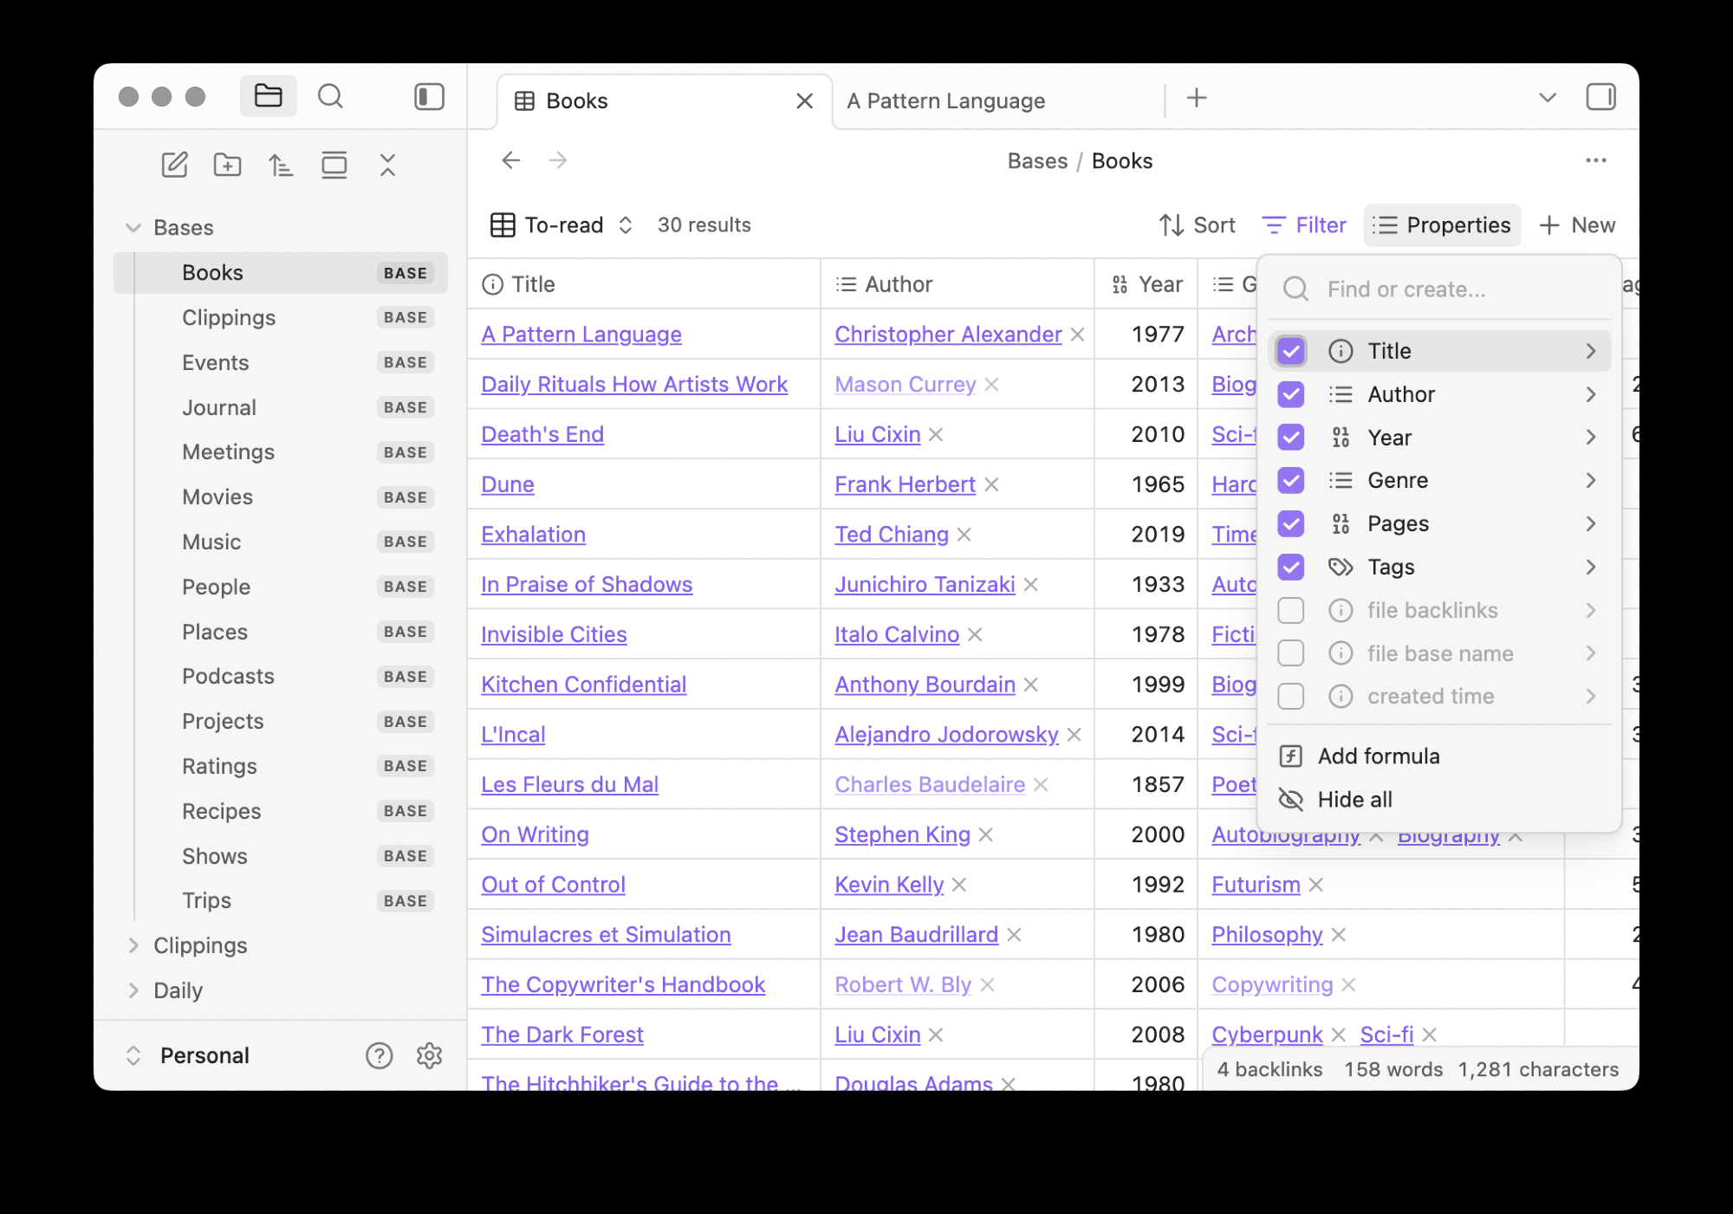Open the sort order icon in sidebar
The width and height of the screenshot is (1733, 1214).
(280, 165)
